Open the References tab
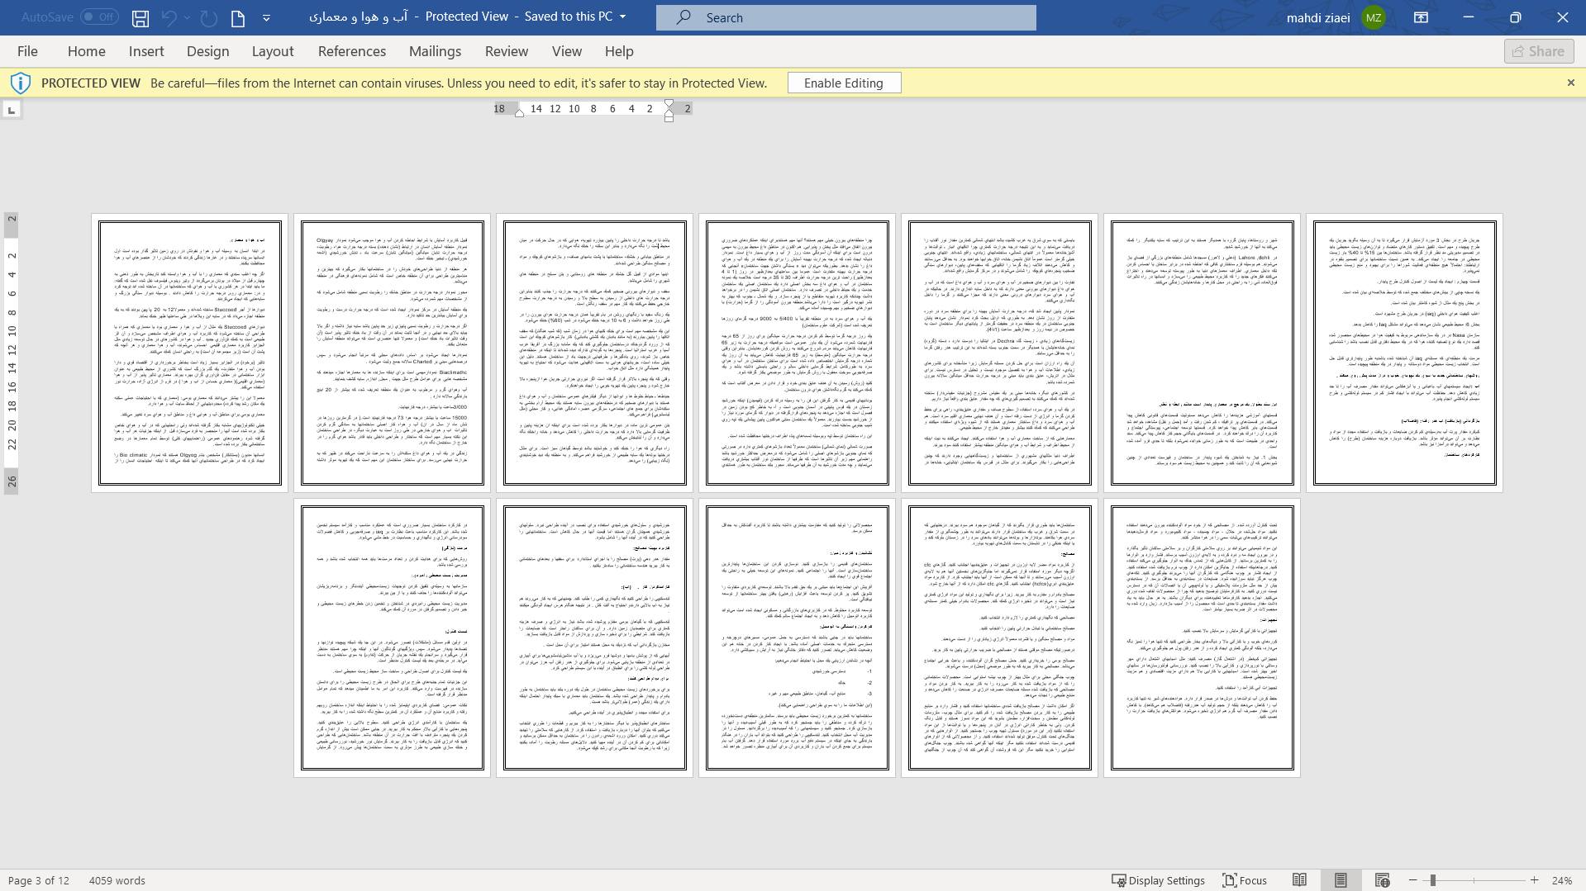This screenshot has width=1586, height=891. [352, 51]
